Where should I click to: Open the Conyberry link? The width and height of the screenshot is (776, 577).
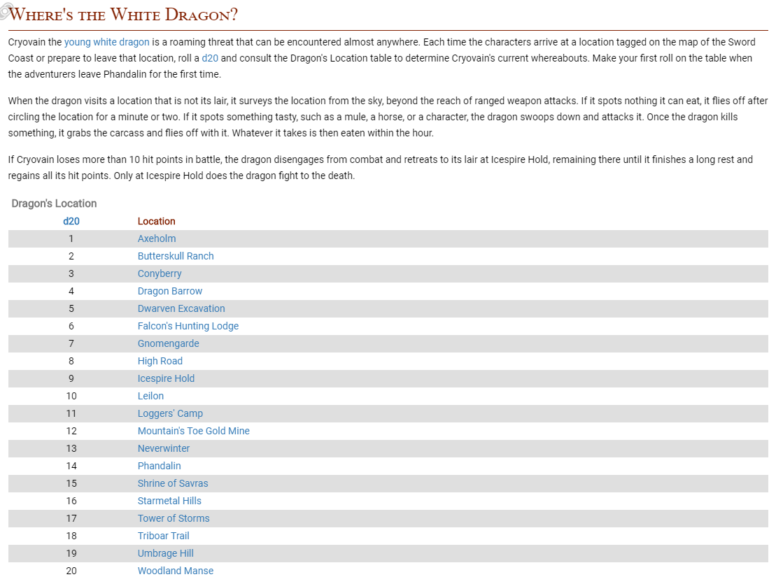click(x=160, y=273)
